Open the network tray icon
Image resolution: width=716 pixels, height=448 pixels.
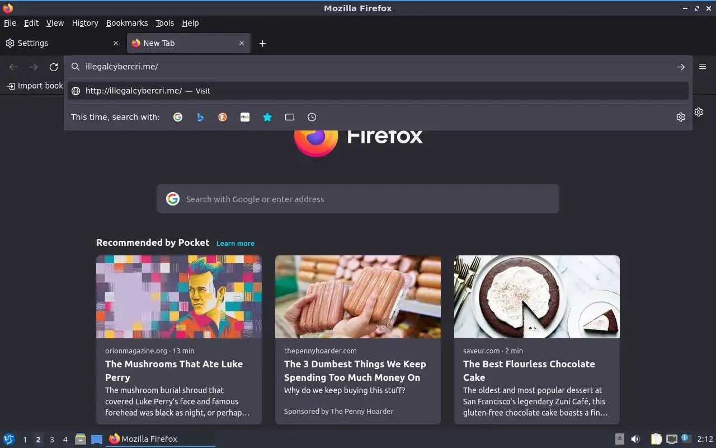[x=672, y=439]
